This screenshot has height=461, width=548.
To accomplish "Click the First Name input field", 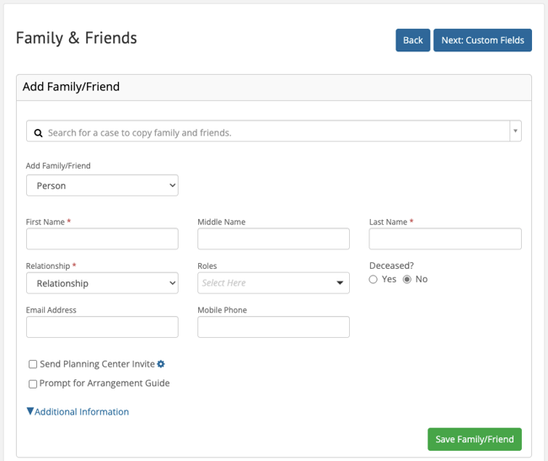I will pos(102,239).
